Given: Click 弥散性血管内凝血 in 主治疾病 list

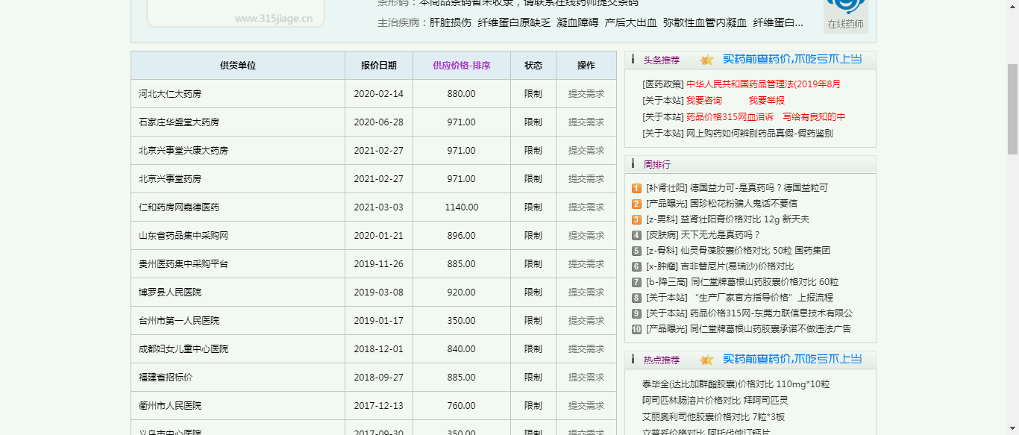Looking at the screenshot, I should [x=705, y=22].
